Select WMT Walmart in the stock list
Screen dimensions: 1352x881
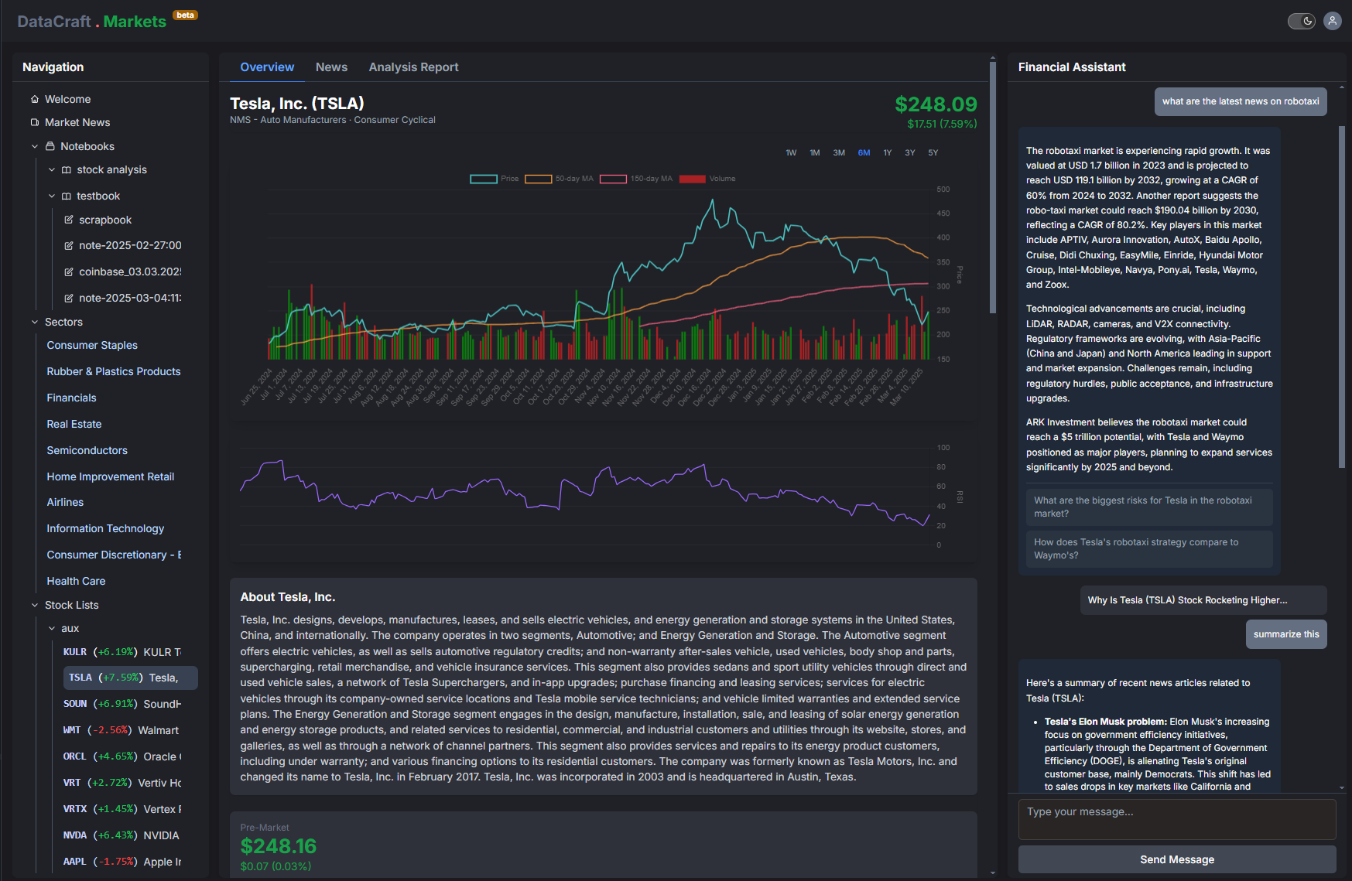[x=122, y=730]
